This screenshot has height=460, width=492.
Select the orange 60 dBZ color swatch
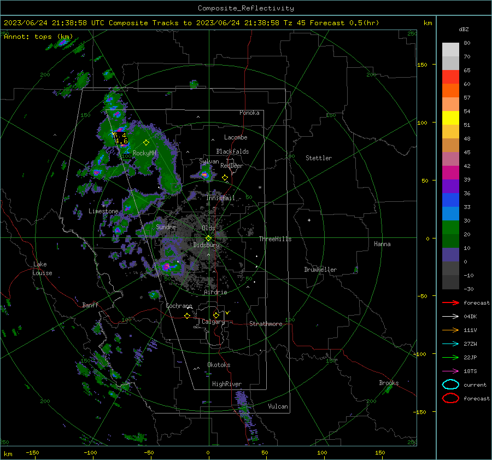[x=450, y=90]
